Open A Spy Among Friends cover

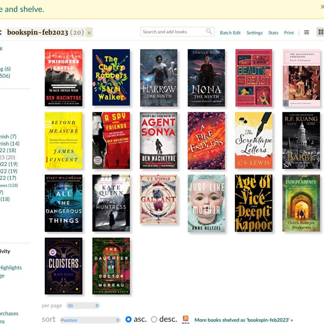[x=111, y=140]
